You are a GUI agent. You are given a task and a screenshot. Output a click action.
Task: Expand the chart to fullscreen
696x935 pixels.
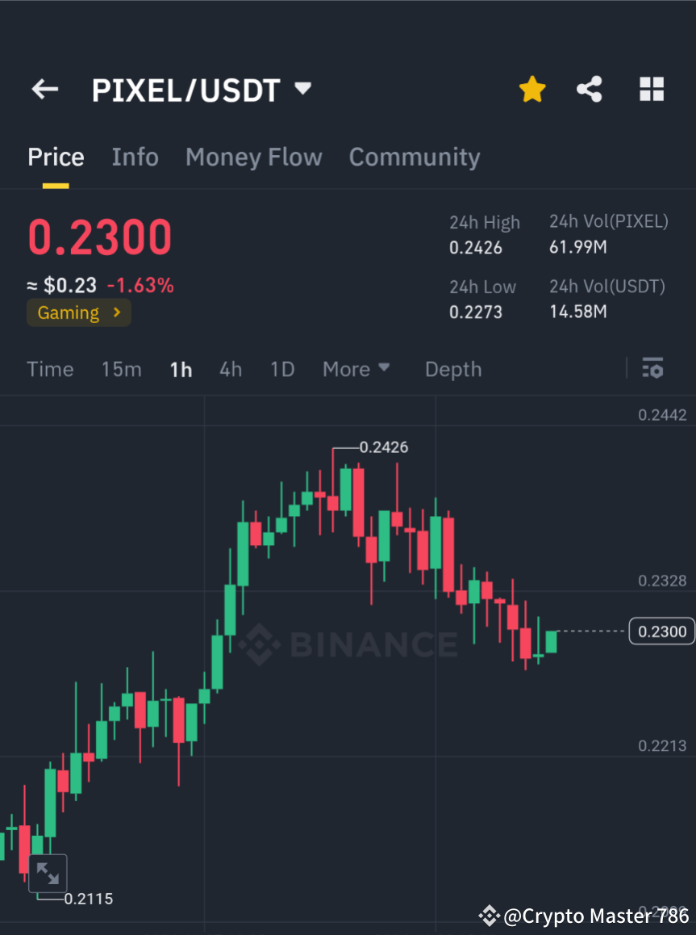48,873
